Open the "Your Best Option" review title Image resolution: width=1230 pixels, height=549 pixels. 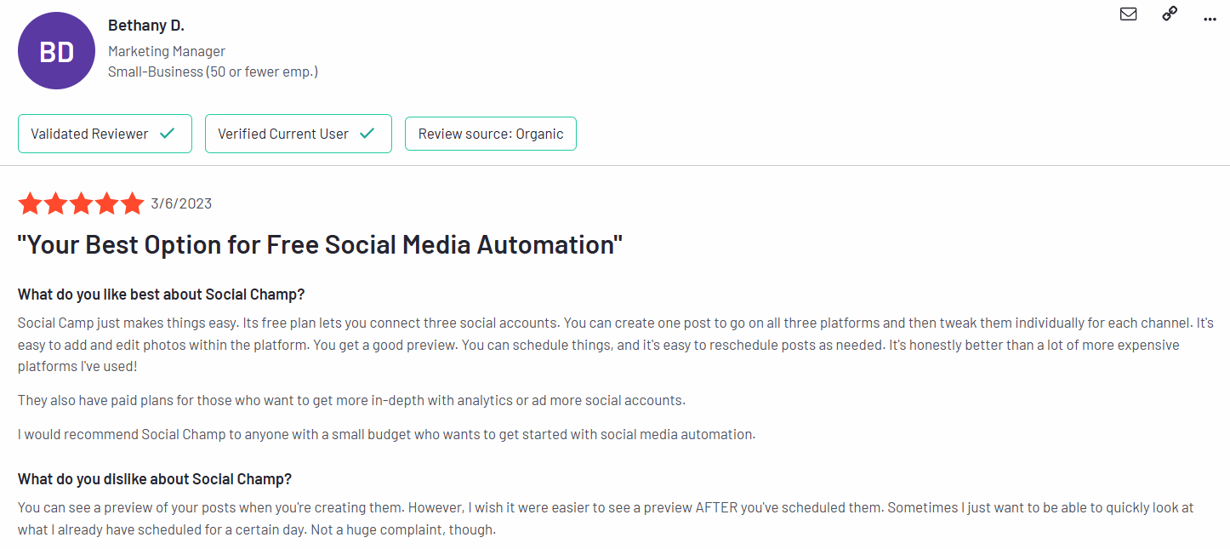[321, 245]
